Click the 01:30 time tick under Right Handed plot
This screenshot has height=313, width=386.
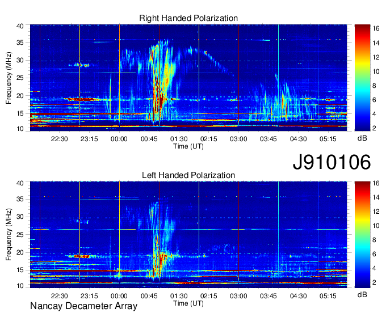click(179, 139)
